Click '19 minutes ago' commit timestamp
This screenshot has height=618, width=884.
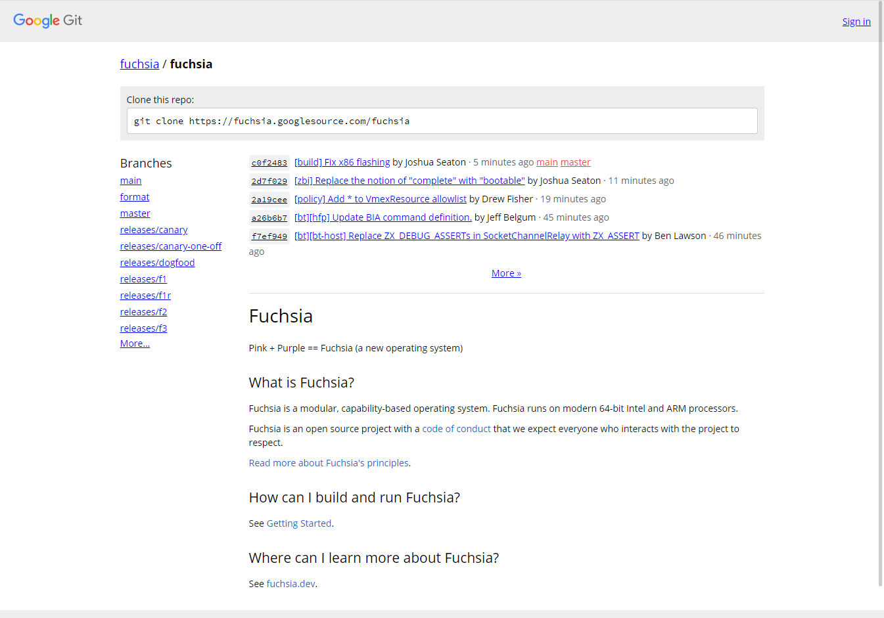point(573,199)
